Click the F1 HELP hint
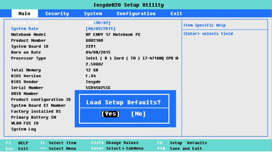This screenshot has height=152, width=272. (x=17, y=143)
